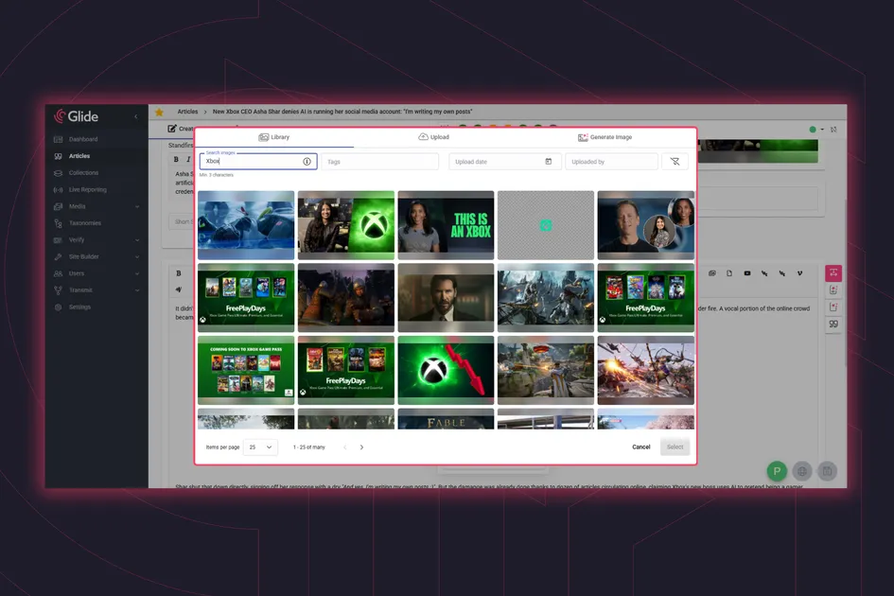Click the favorite star icon beside Articles breadcrumb
This screenshot has width=894, height=596.
tap(159, 112)
